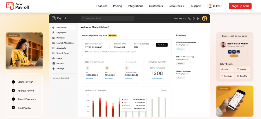Click the Earnings tile icon
The width and height of the screenshot is (261, 119).
(x=222, y=76)
